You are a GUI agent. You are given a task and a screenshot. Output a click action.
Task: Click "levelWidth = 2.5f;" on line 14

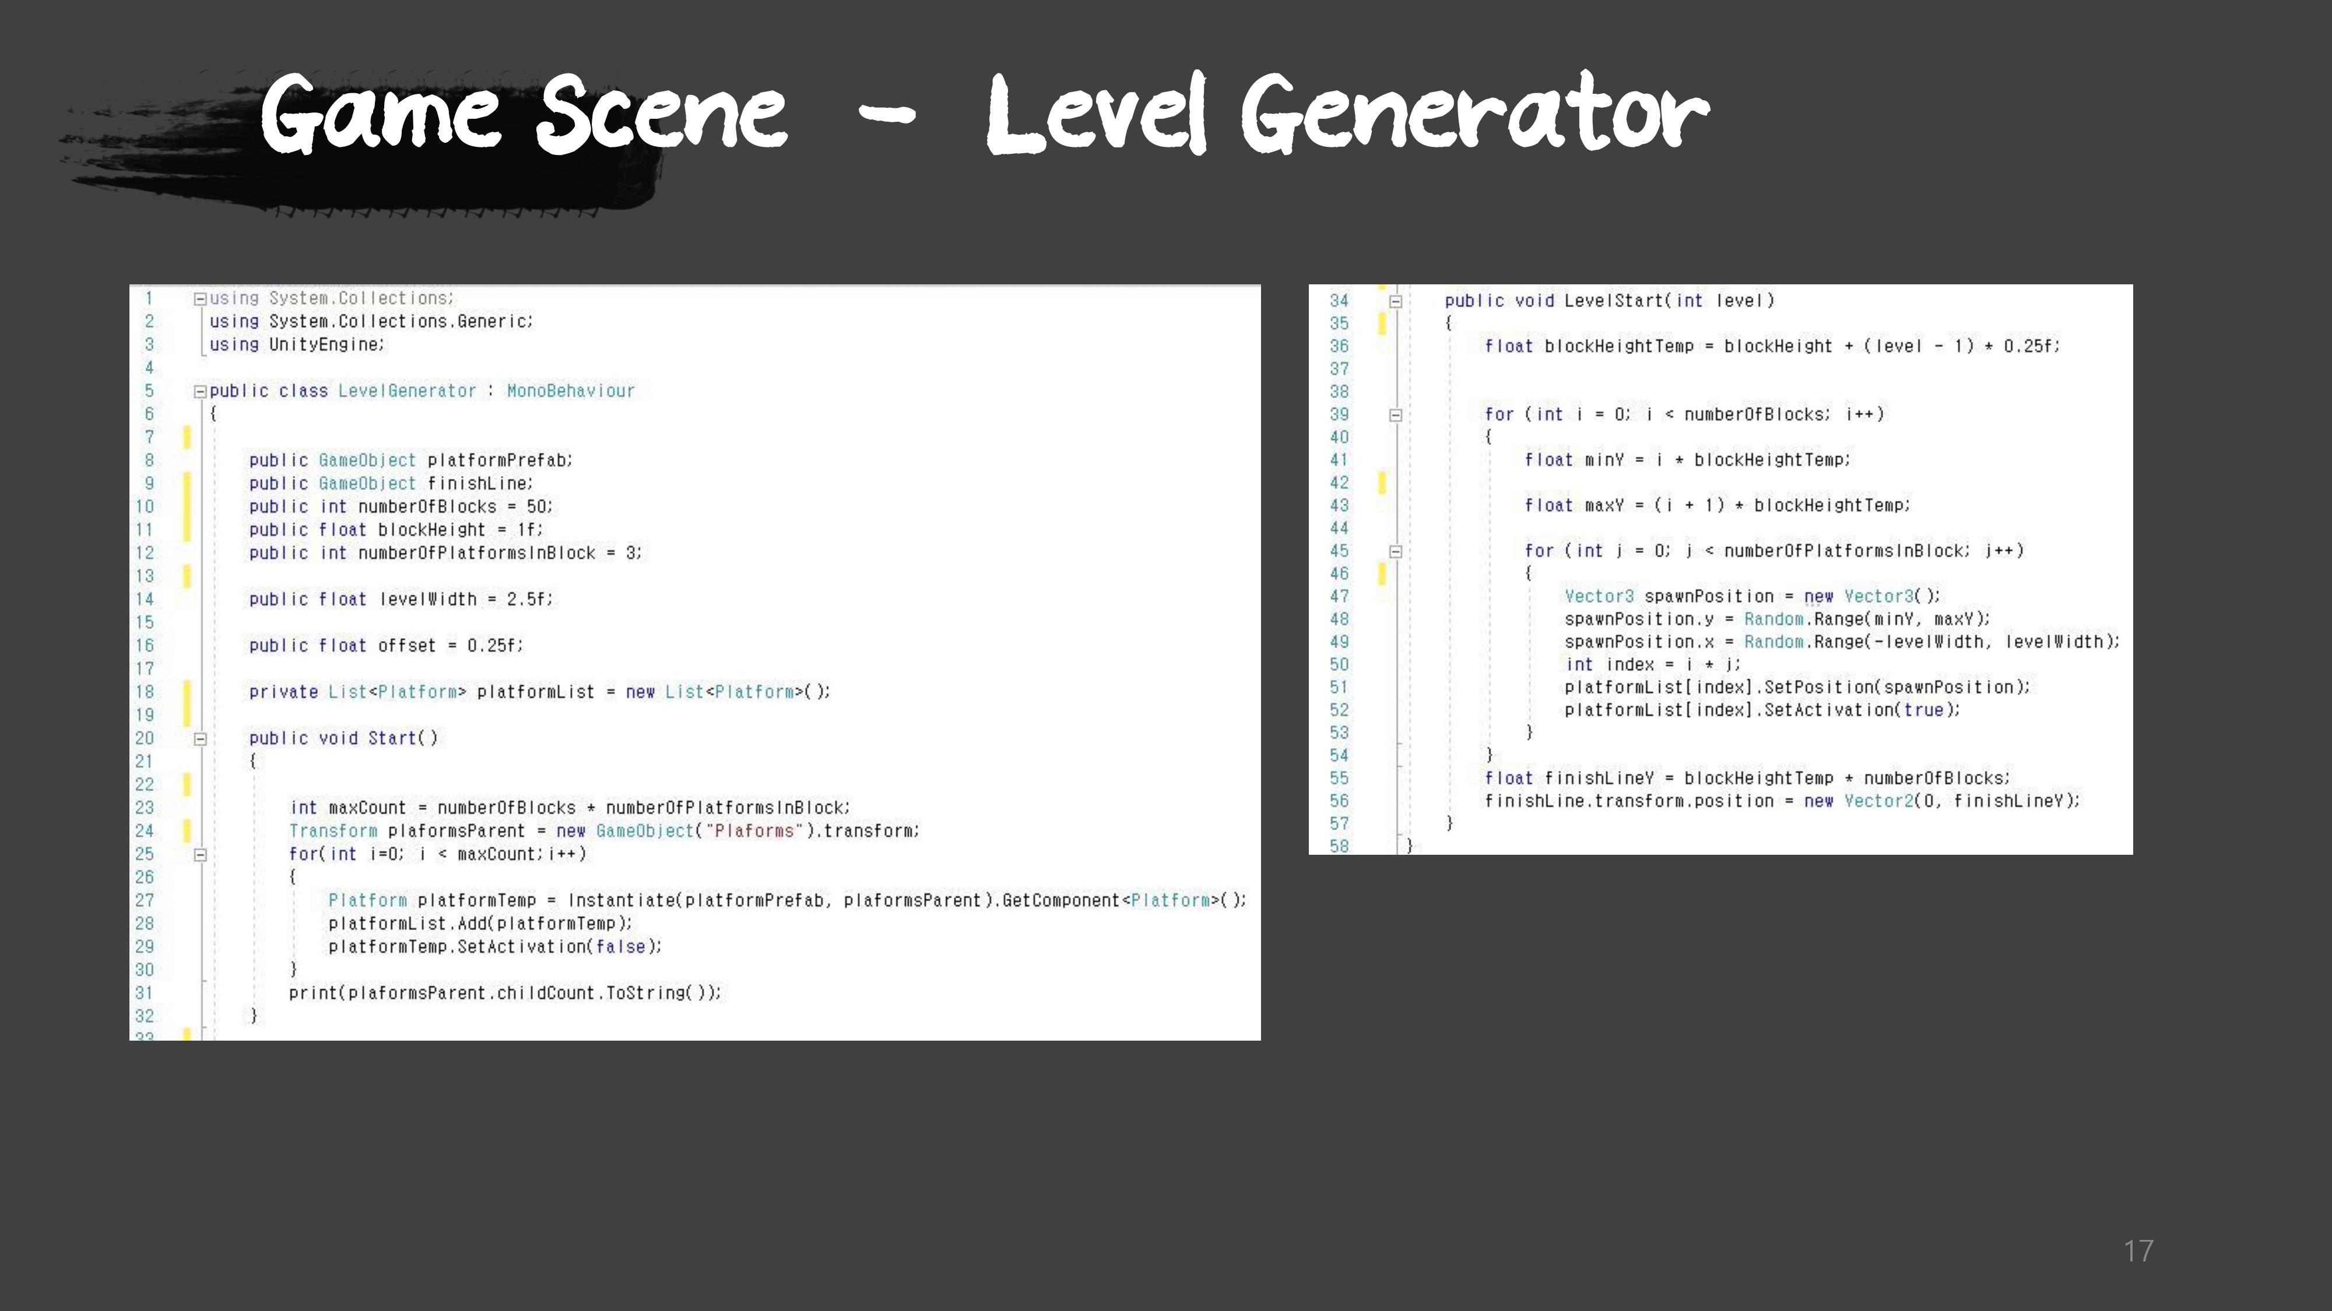click(x=465, y=599)
